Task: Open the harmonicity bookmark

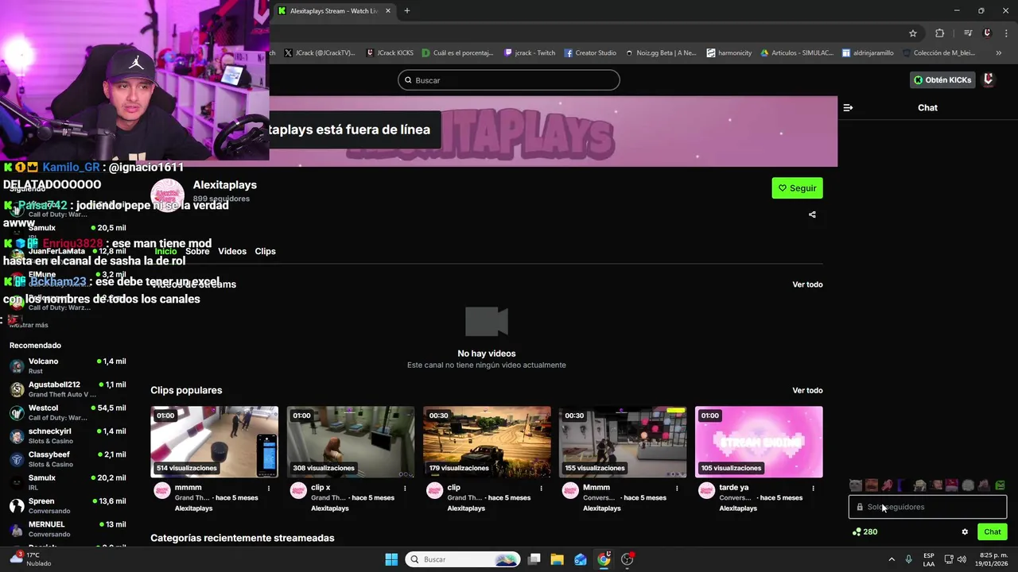Action: (x=729, y=53)
